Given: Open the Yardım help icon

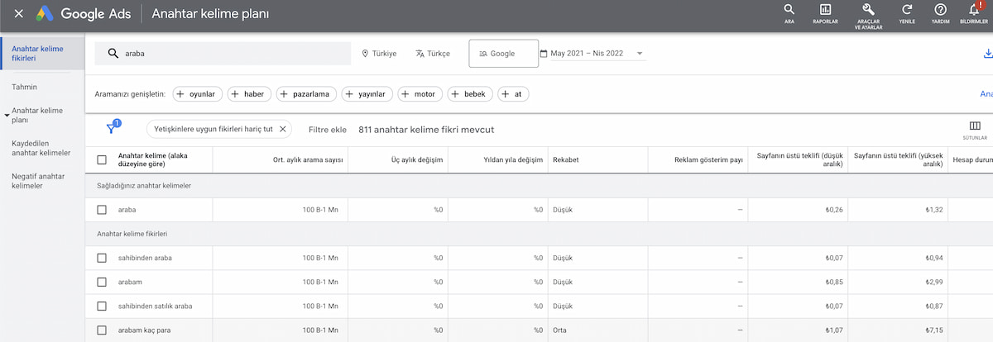Looking at the screenshot, I should [x=940, y=12].
